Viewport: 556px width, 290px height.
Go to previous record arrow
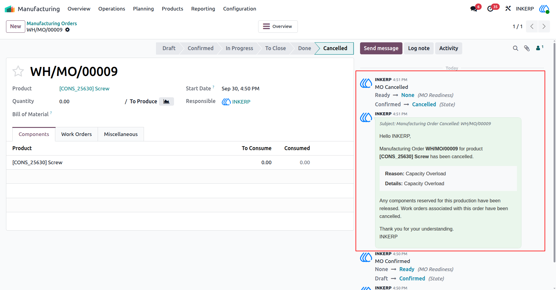532,26
